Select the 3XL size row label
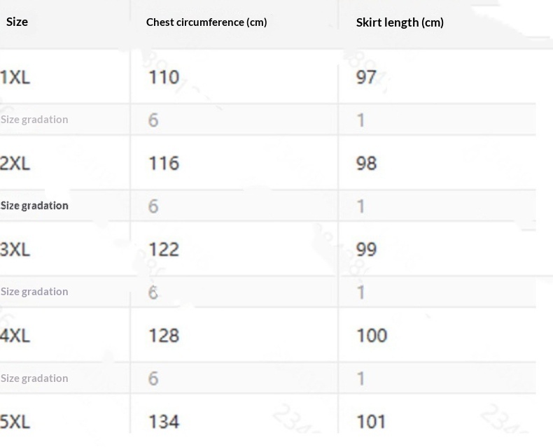 [x=15, y=250]
